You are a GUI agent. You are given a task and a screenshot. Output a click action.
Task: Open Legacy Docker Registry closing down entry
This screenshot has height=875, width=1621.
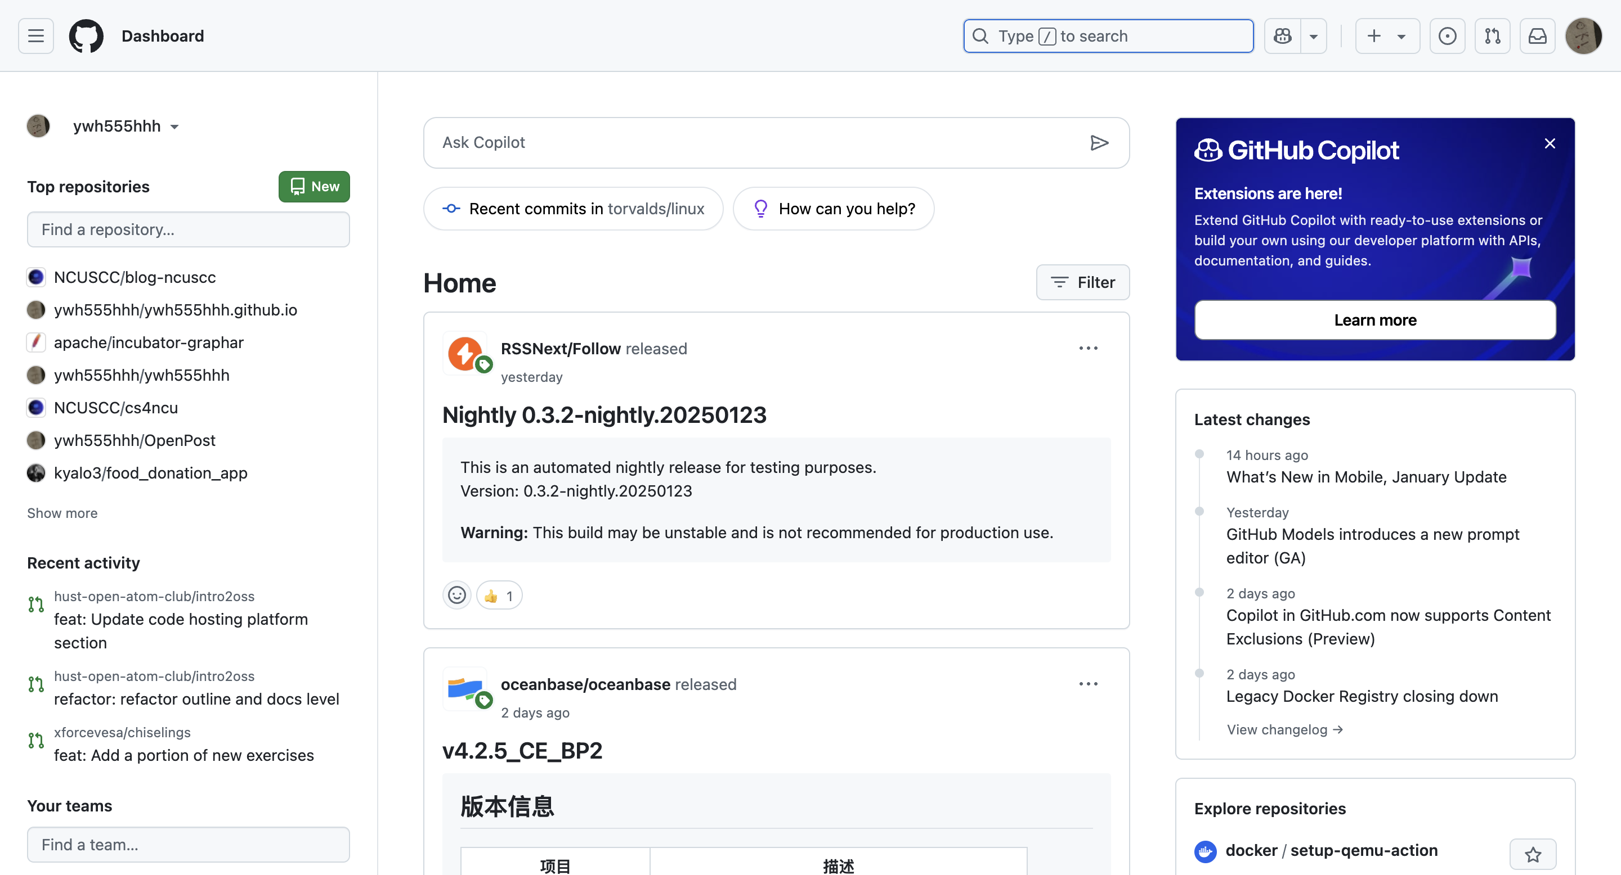(x=1362, y=697)
